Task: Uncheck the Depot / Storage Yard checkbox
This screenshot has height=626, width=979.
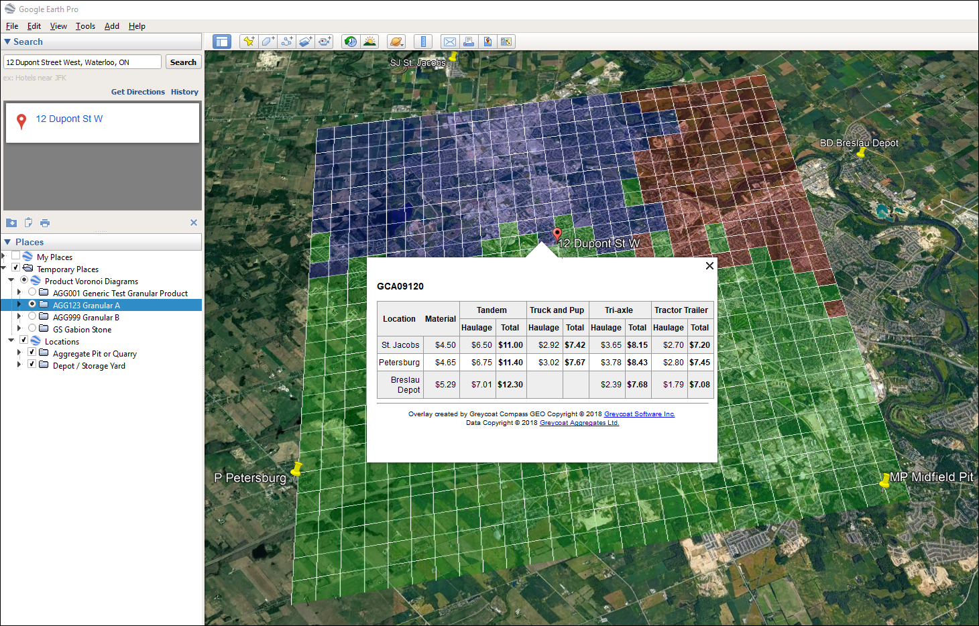Action: pos(32,365)
